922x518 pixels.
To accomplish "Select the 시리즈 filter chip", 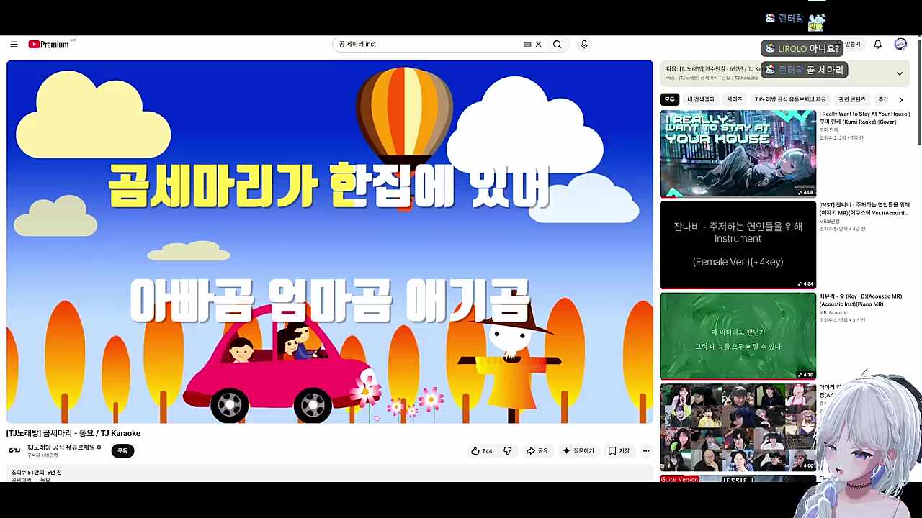I will pos(734,99).
